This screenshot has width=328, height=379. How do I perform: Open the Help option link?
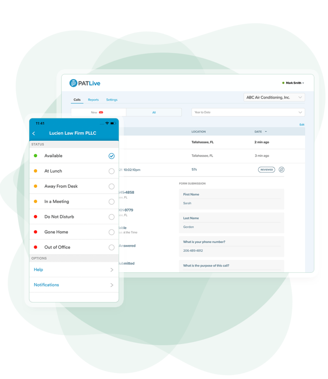pos(39,269)
